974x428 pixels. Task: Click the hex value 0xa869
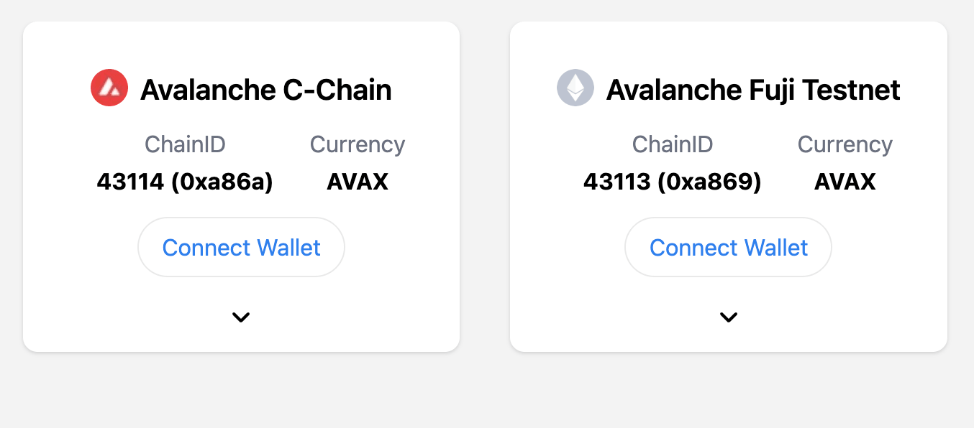pos(710,182)
